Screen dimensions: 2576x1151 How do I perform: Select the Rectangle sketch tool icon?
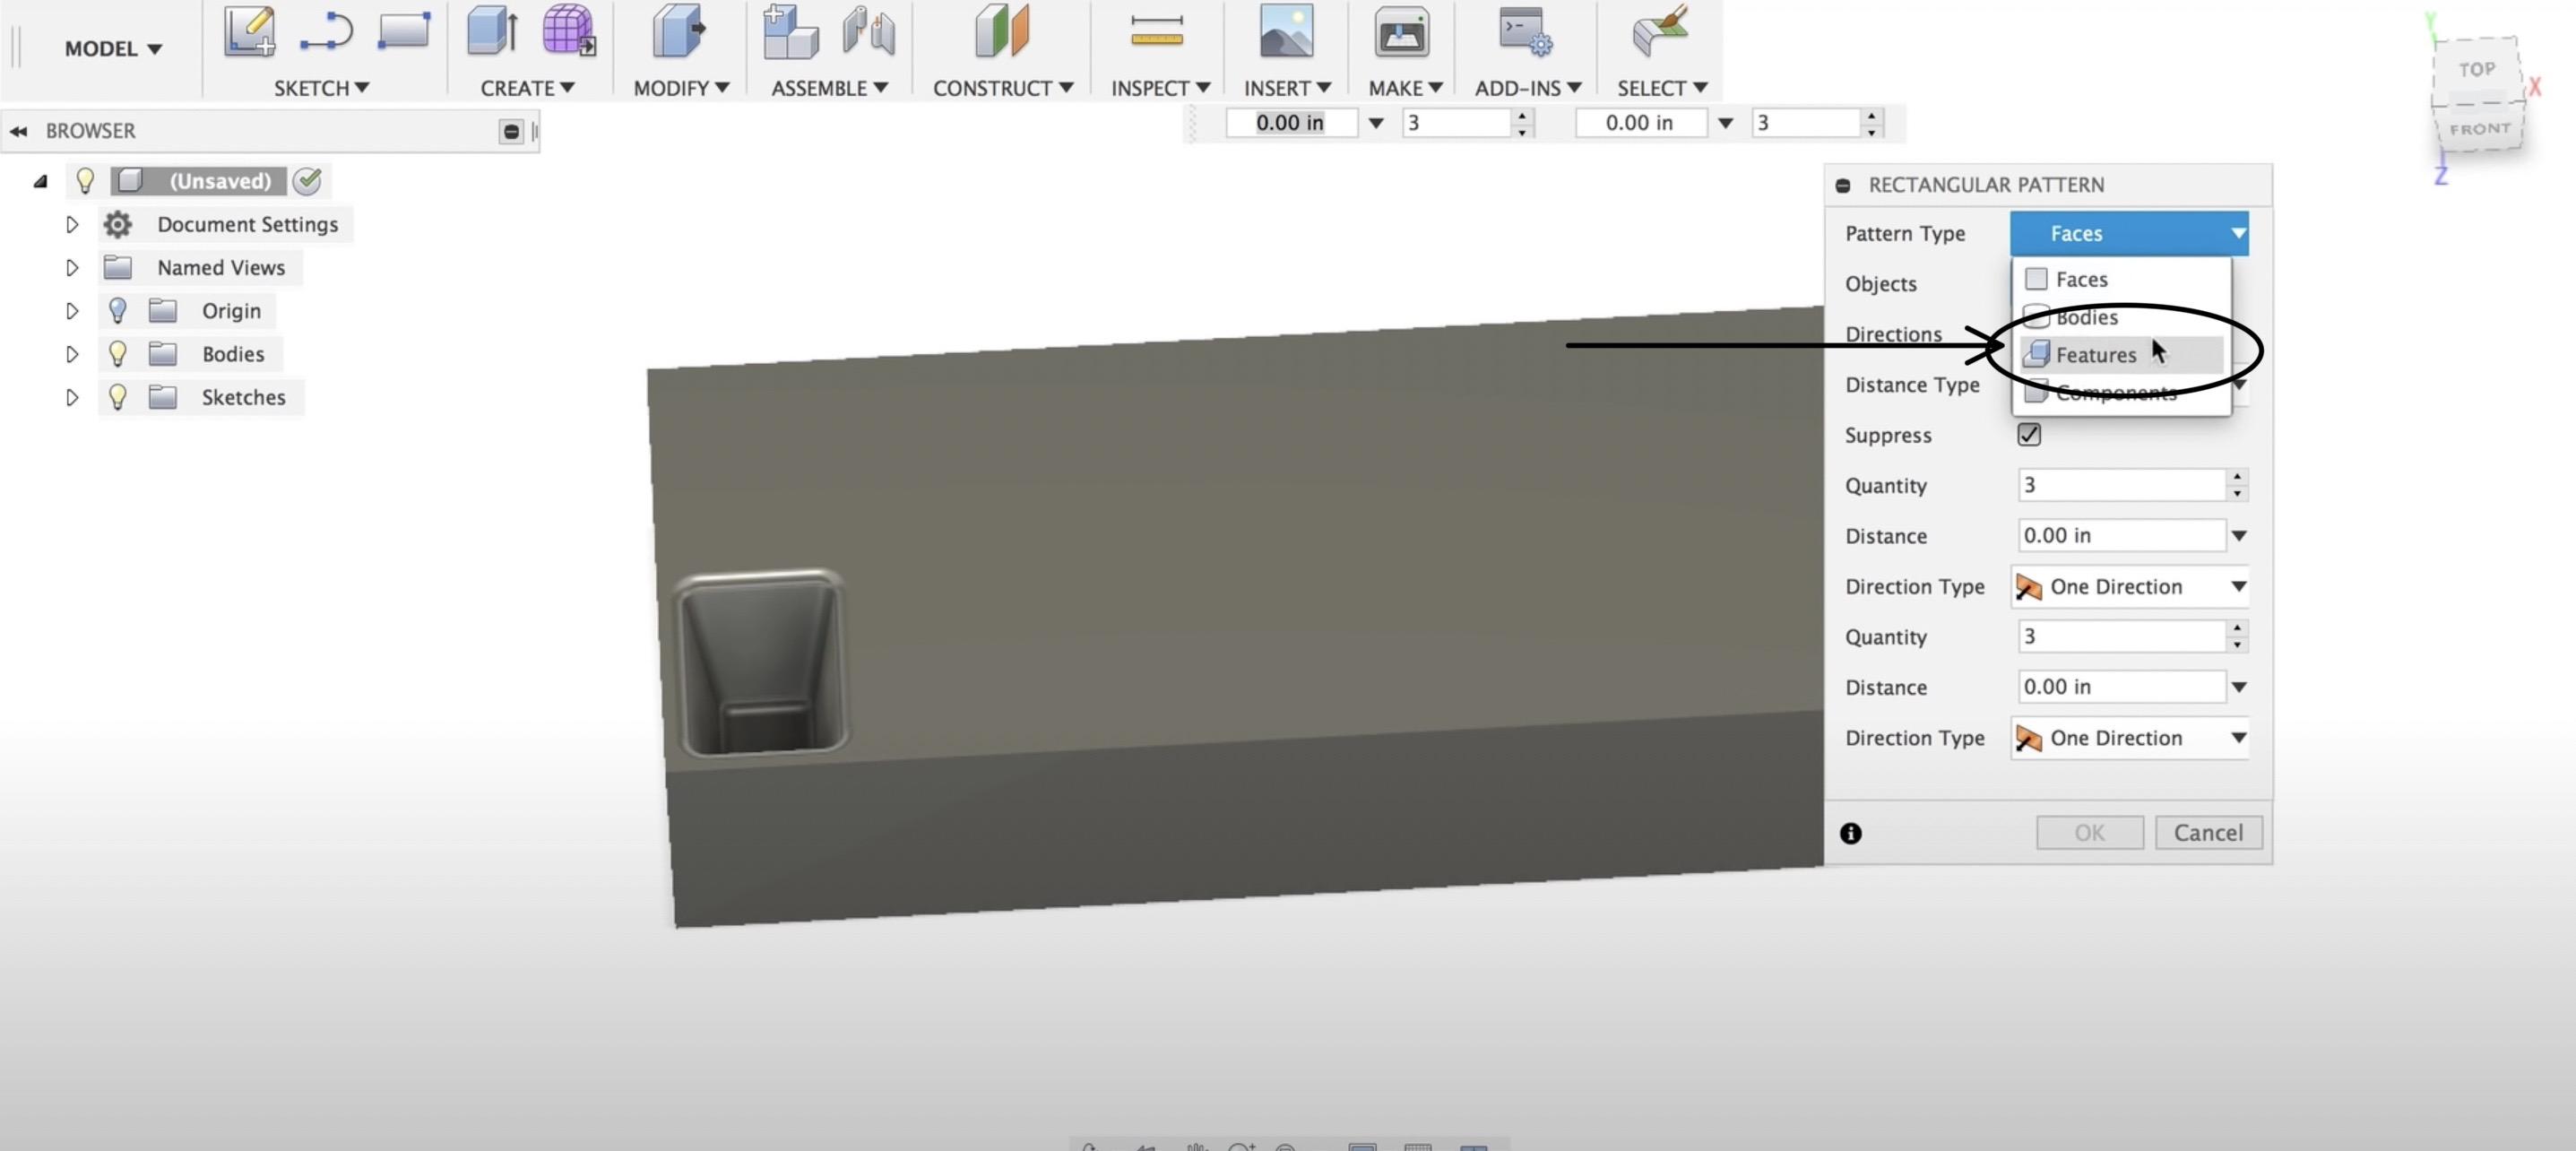click(x=404, y=30)
